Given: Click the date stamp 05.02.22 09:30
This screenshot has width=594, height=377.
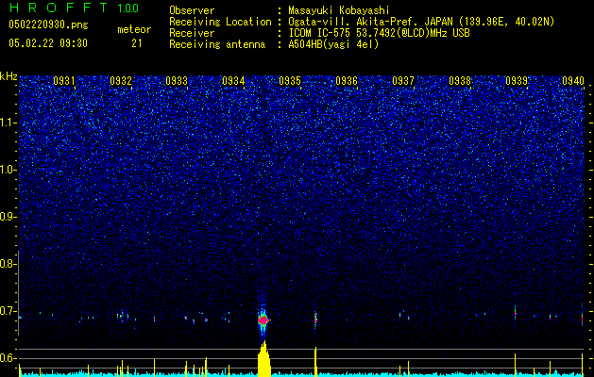Looking at the screenshot, I should (48, 43).
